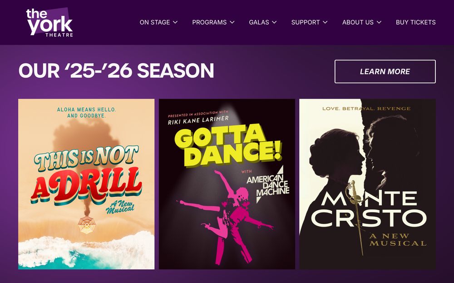Expand the Galas chevron
The height and width of the screenshot is (283, 454).
tap(275, 22)
